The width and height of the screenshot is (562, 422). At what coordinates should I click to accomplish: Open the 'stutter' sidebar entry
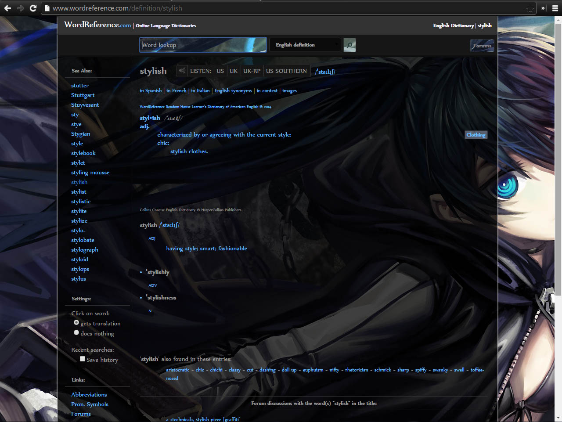point(80,85)
